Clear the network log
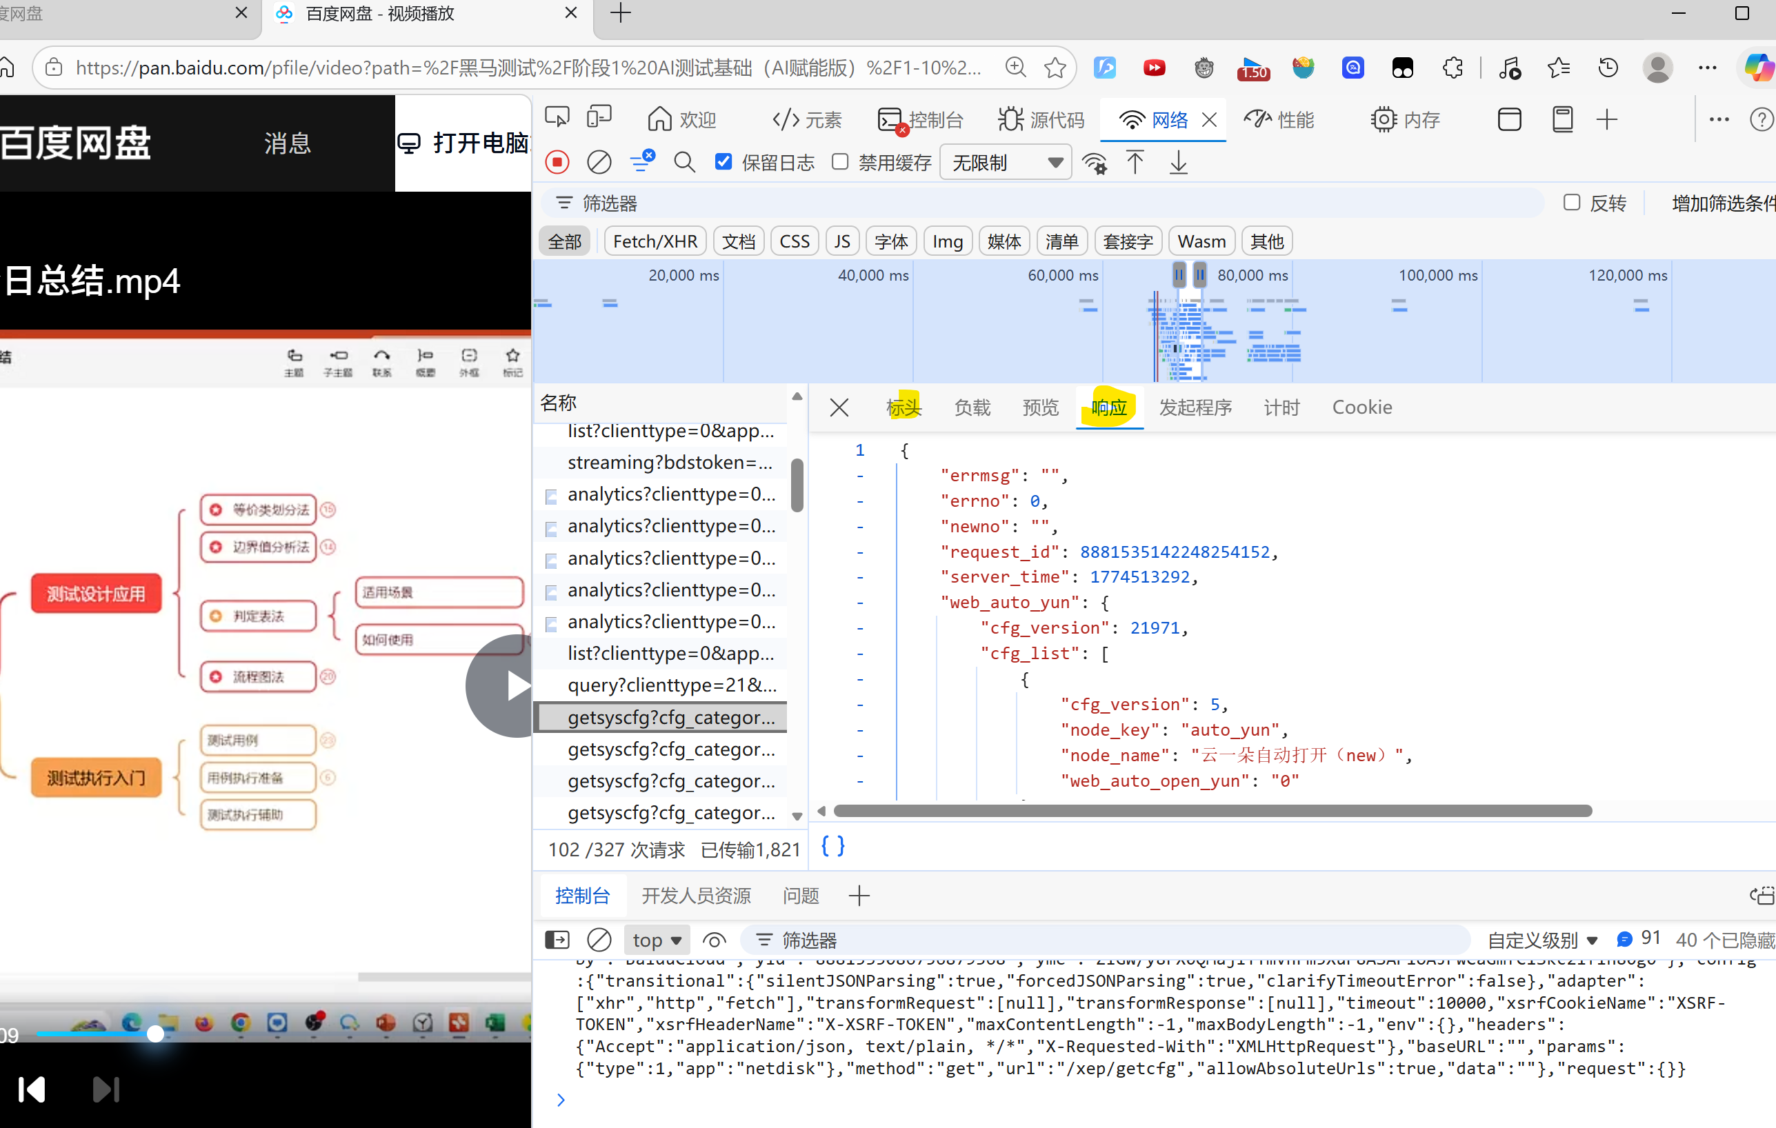 [x=599, y=162]
